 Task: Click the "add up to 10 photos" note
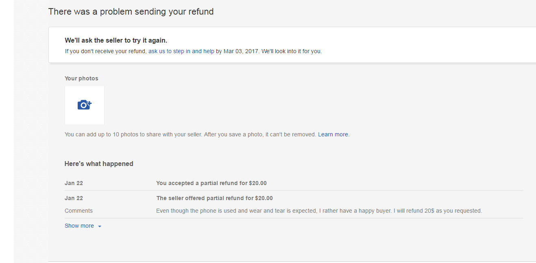click(133, 134)
